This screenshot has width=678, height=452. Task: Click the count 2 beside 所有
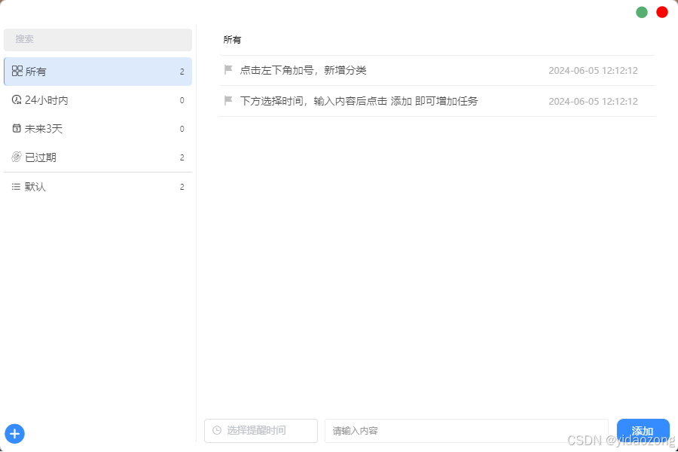pyautogui.click(x=182, y=72)
